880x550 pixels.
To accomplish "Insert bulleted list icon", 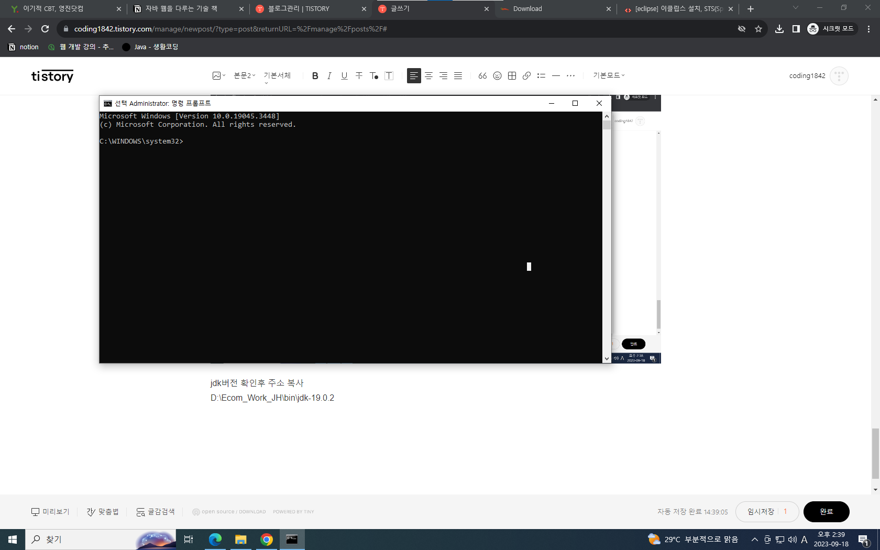I will (541, 76).
